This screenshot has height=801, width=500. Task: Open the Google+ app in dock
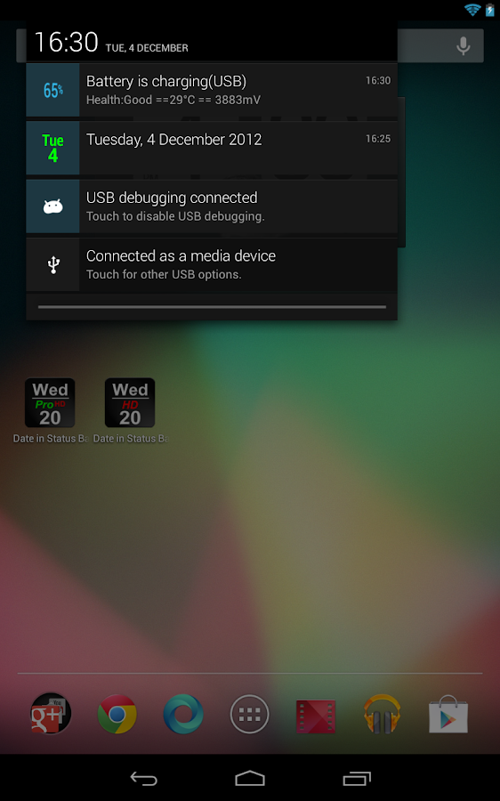pos(50,714)
